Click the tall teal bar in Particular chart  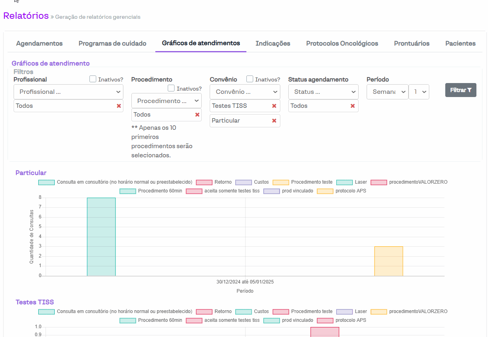[x=101, y=236]
